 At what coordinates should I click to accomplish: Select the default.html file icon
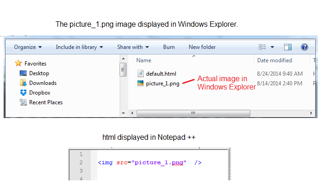[x=141, y=73]
